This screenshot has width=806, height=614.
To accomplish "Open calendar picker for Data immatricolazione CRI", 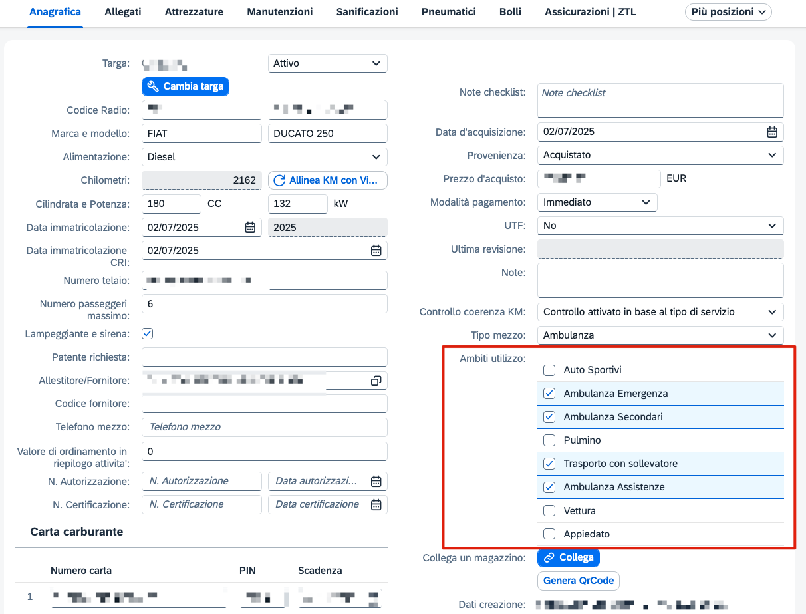I will tap(376, 251).
